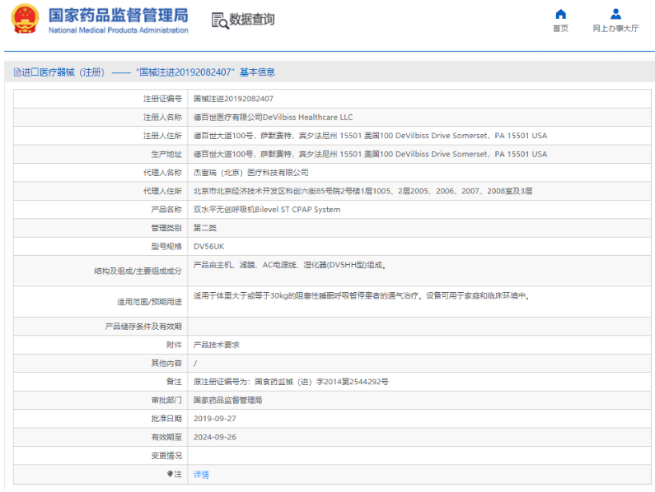This screenshot has width=655, height=492.
Task: Click 国家药品监督管理局 site title
Action: 118,16
